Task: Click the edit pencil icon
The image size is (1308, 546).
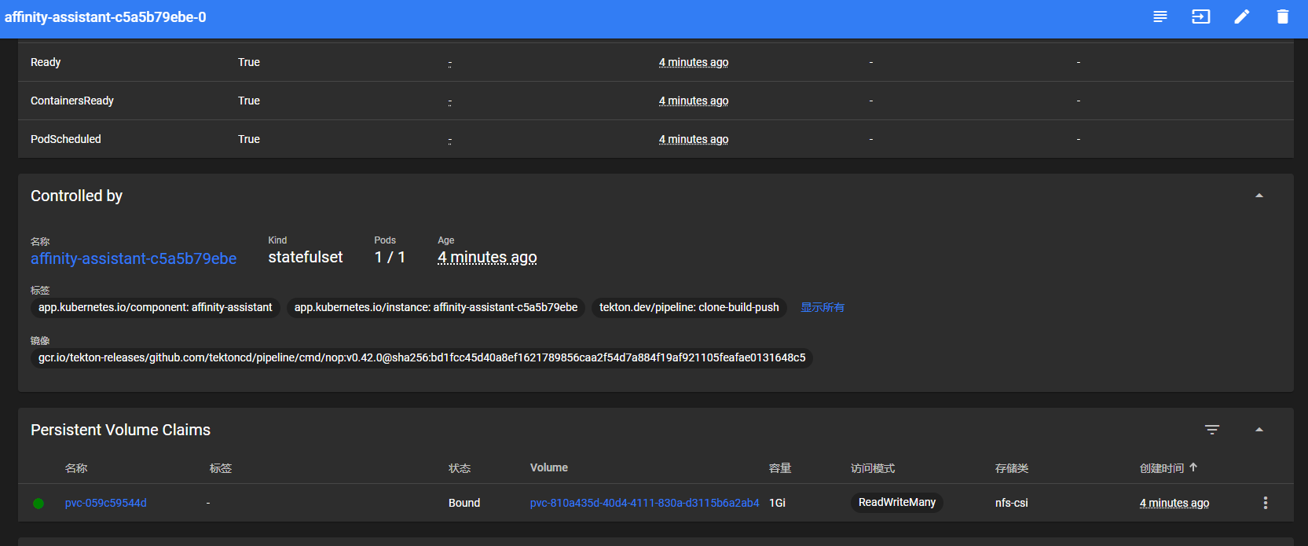Action: coord(1242,16)
